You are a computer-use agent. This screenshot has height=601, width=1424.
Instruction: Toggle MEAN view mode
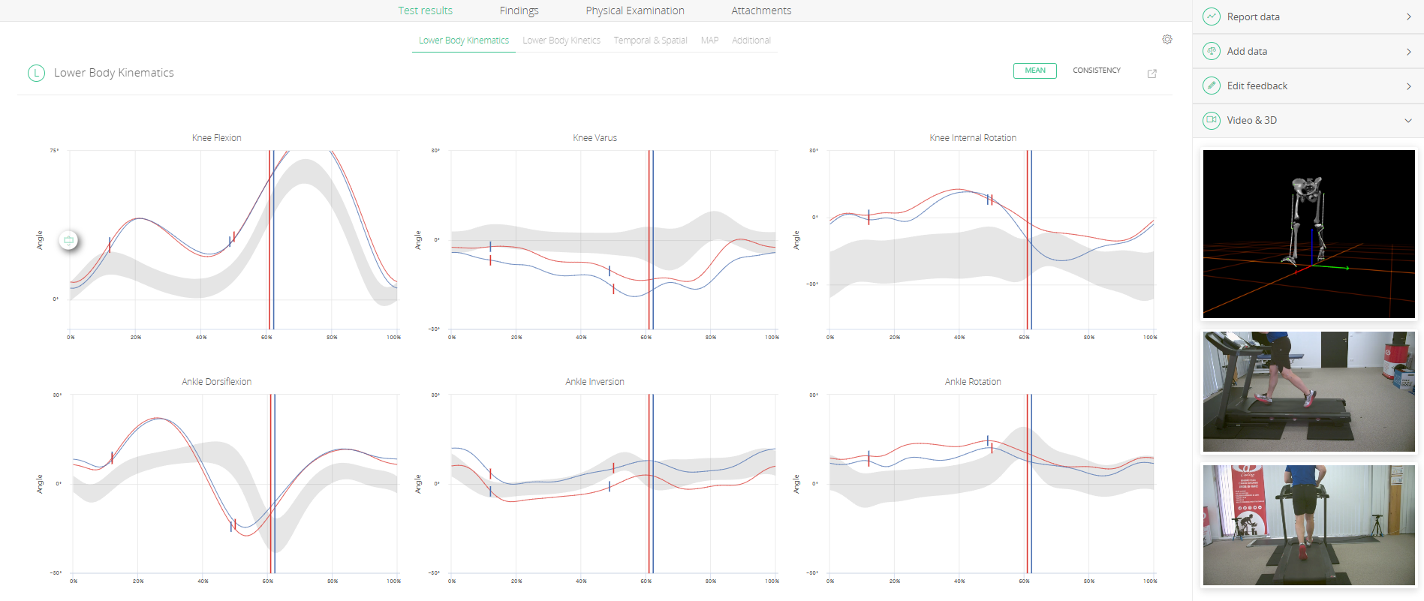pyautogui.click(x=1035, y=71)
